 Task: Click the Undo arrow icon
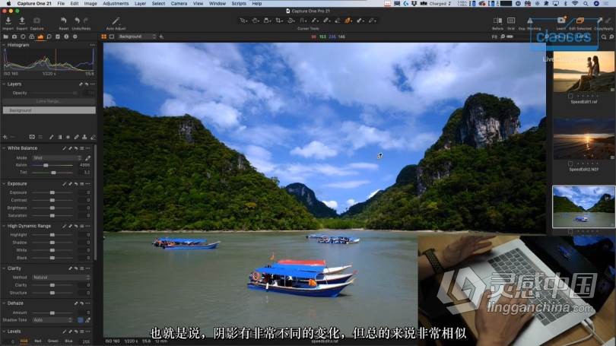point(77,21)
